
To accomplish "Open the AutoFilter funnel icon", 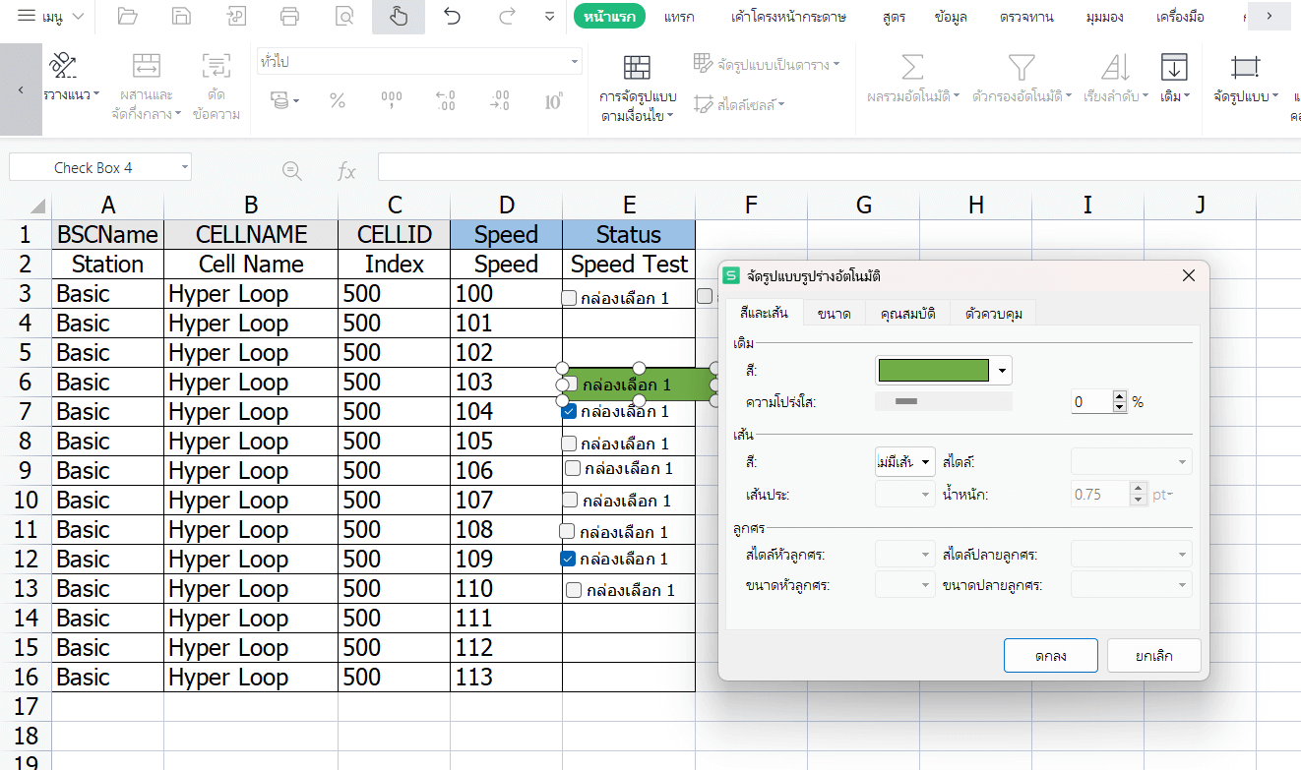I will pyautogui.click(x=1021, y=69).
